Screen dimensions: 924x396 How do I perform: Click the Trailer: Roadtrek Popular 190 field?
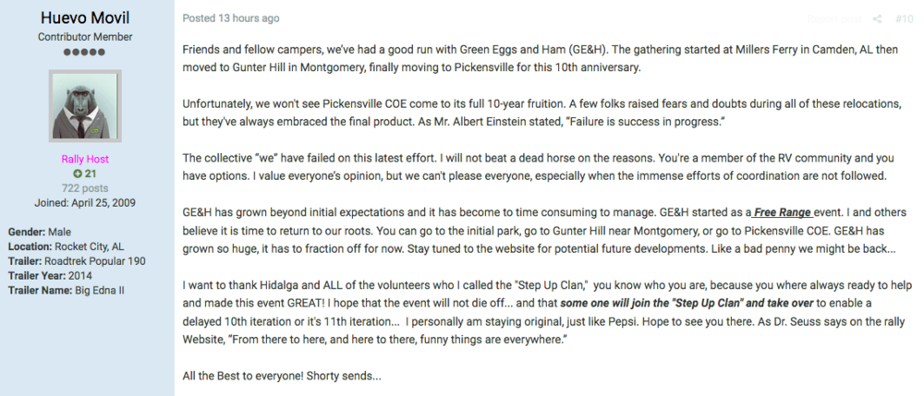[x=76, y=260]
